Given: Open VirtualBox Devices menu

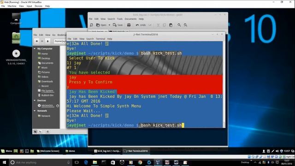Looking at the screenshot, I should point(38,6).
